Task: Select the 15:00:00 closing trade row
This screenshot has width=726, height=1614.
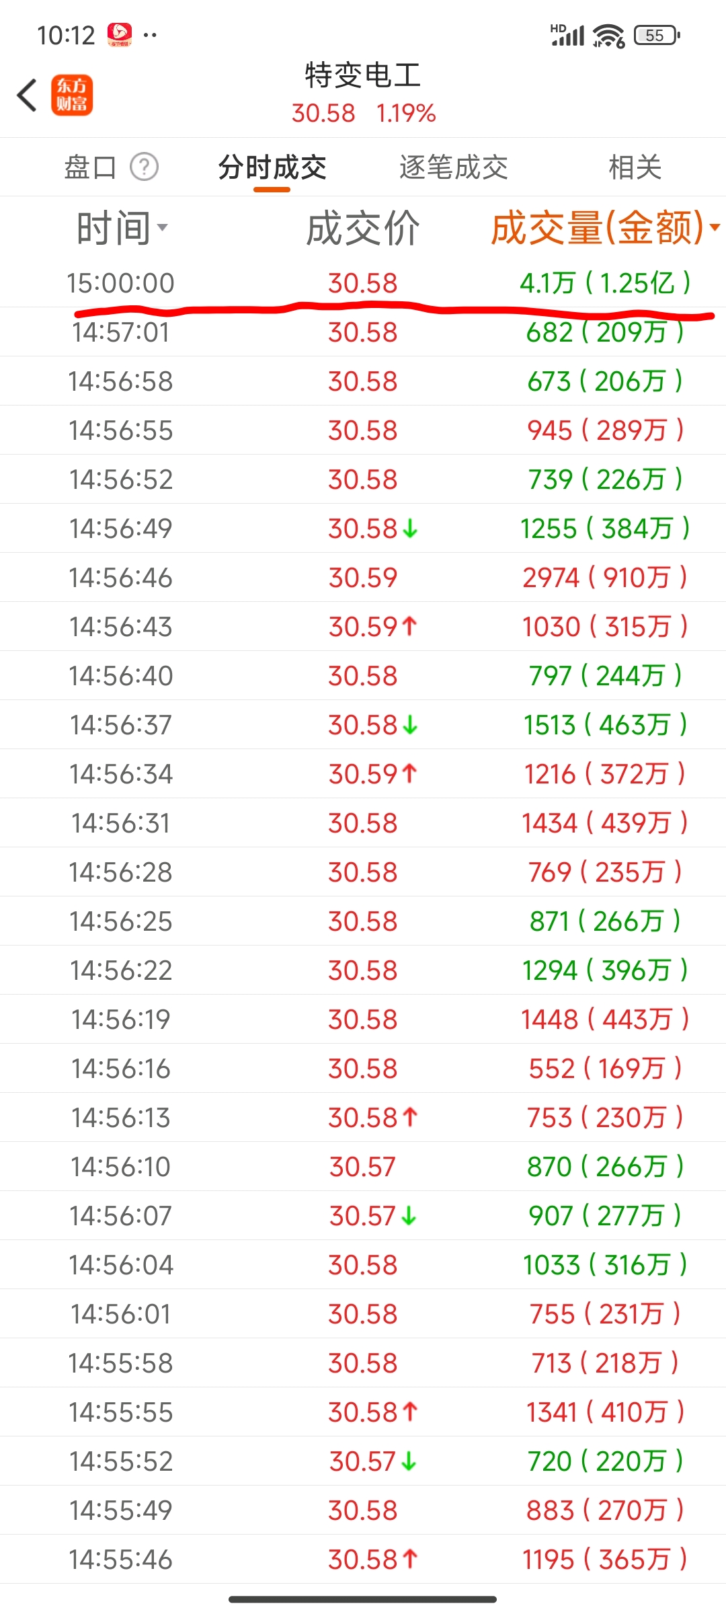Action: [x=363, y=282]
